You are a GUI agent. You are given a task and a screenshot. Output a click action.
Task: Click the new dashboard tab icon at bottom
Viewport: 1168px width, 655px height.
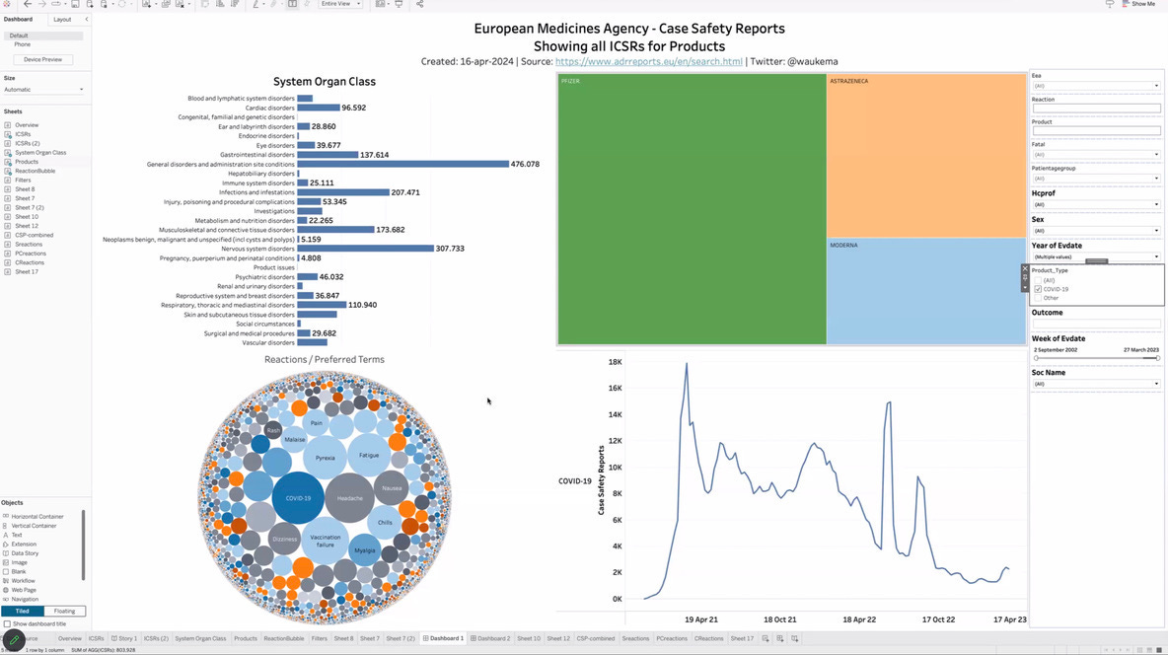coord(780,638)
